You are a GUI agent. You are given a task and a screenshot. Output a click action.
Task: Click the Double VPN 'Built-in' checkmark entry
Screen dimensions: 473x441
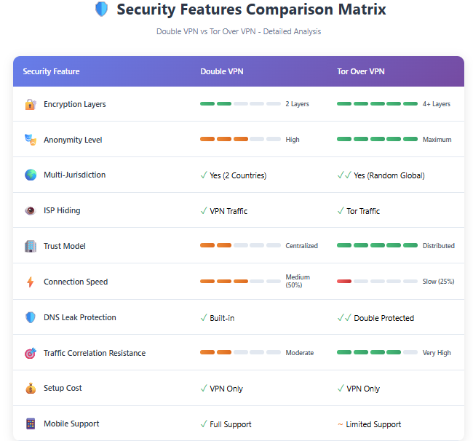(218, 318)
